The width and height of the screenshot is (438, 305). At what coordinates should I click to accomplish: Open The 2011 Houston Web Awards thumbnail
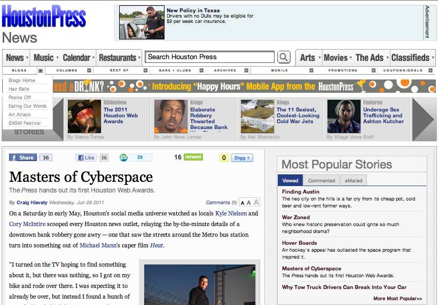[x=84, y=116]
